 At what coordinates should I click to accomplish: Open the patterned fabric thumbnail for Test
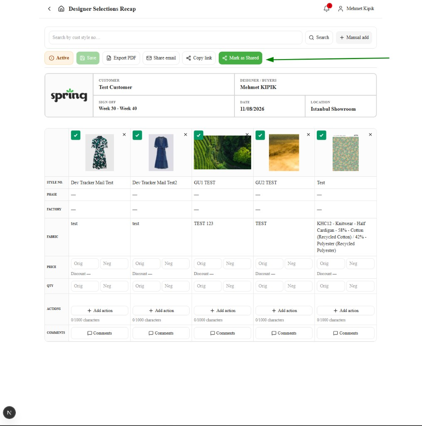click(345, 153)
